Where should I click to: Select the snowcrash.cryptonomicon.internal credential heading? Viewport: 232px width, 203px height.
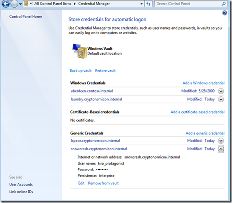[99, 149]
